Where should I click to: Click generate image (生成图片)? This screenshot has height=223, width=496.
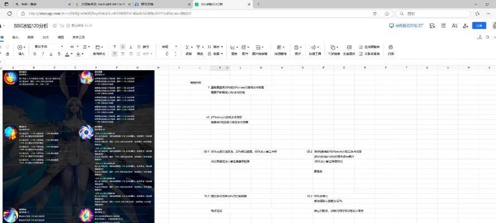(x=349, y=50)
